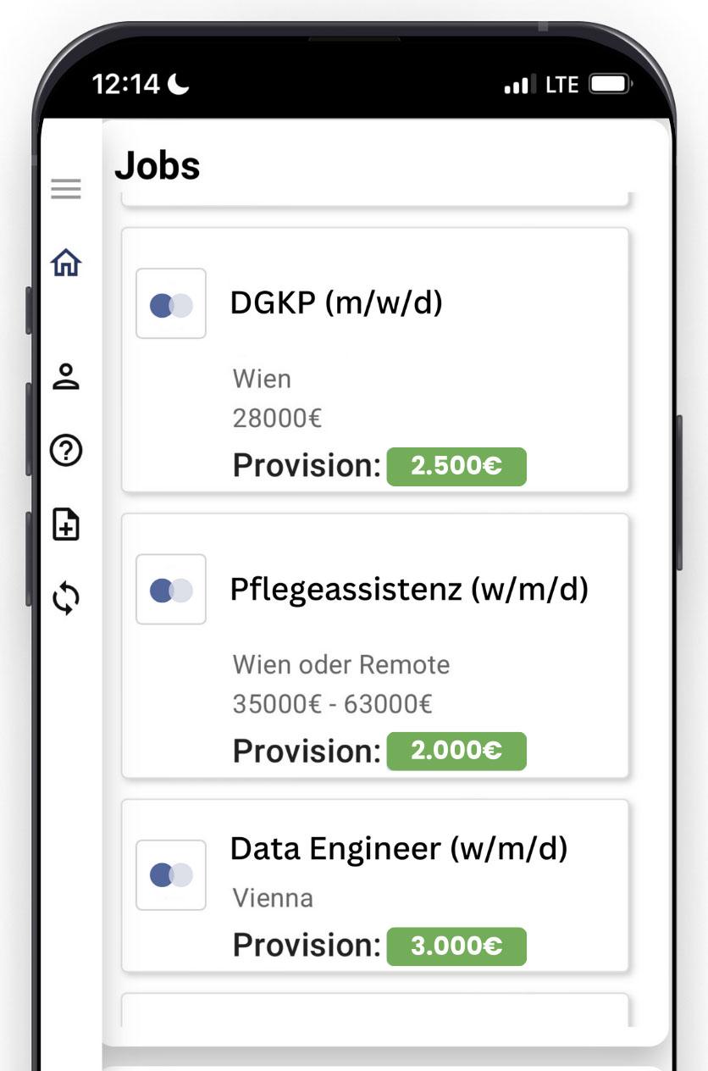Click the 3.000€ provision badge
This screenshot has height=1071, width=708.
pos(456,946)
